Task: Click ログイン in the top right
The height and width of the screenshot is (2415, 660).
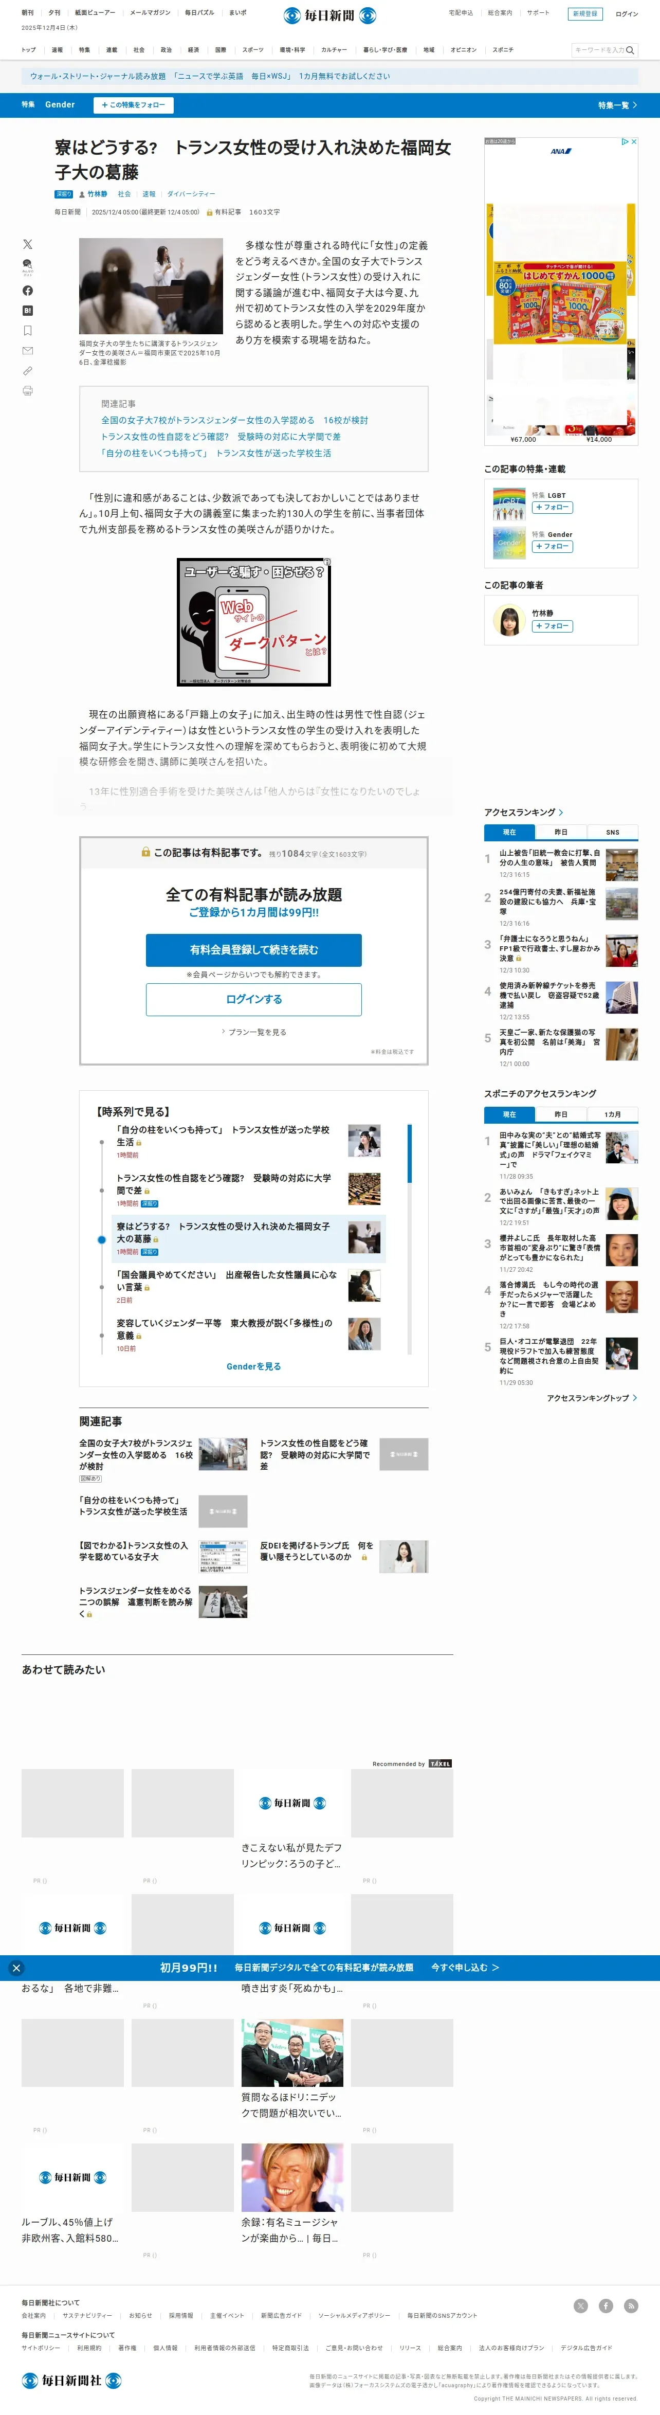Action: point(626,14)
